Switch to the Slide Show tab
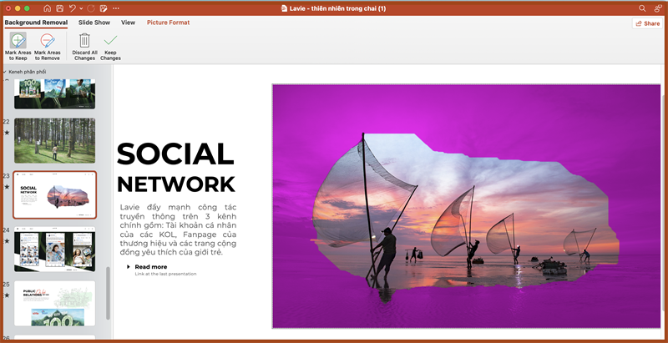This screenshot has height=343, width=668. [95, 23]
